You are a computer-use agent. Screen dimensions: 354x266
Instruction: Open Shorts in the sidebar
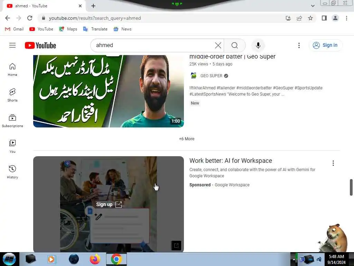(x=12, y=95)
